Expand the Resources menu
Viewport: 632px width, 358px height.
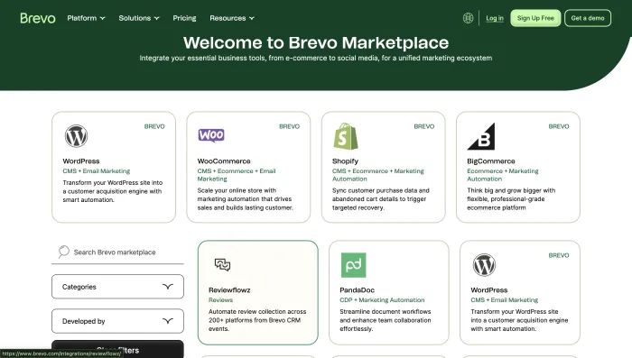[232, 18]
